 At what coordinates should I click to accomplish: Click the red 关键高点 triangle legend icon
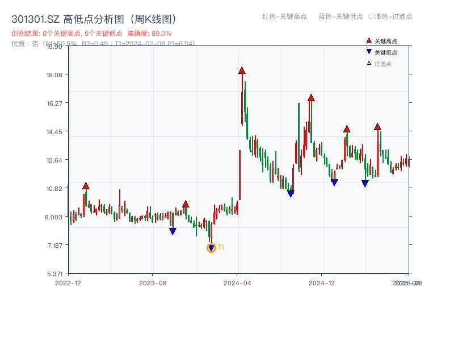pos(368,40)
